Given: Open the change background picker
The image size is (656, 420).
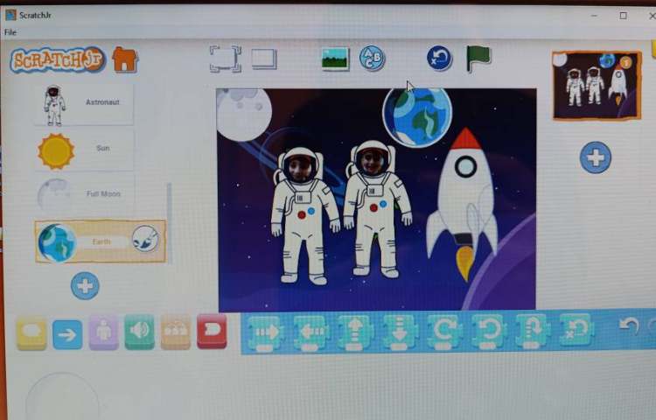Looking at the screenshot, I should [x=335, y=59].
